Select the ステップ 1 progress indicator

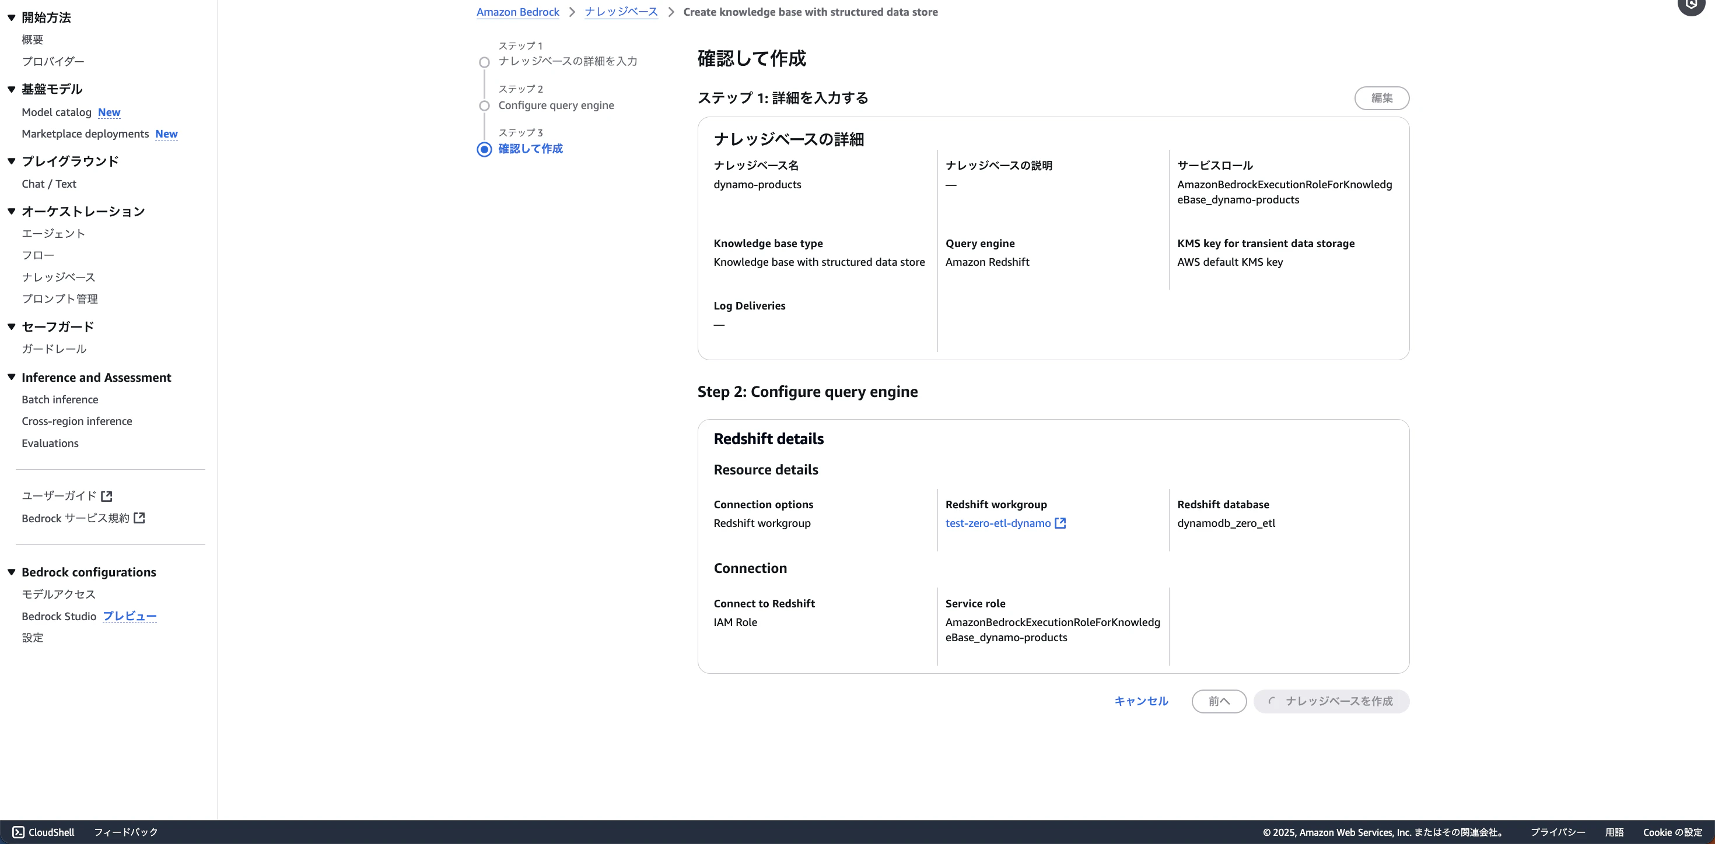[484, 61]
